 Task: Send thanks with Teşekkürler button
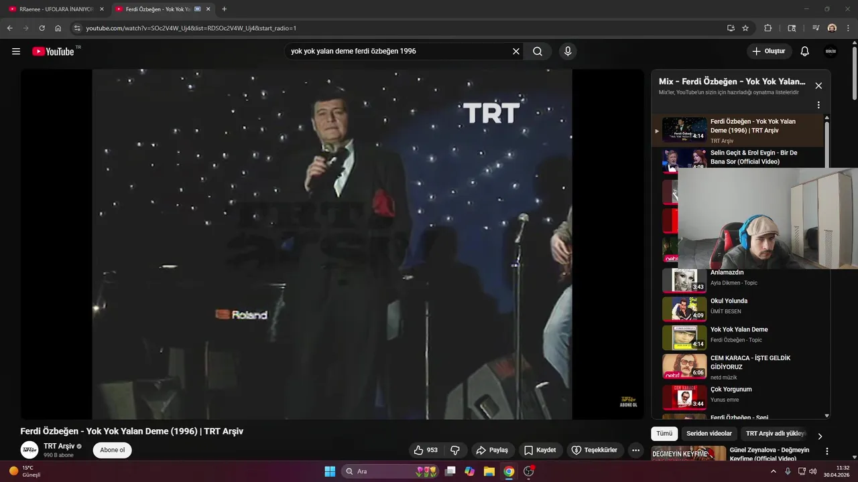594,450
